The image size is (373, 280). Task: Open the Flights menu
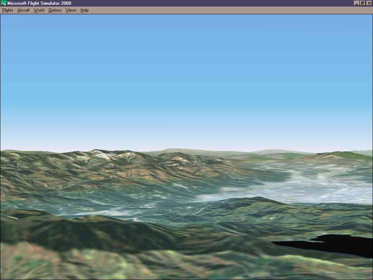8,10
